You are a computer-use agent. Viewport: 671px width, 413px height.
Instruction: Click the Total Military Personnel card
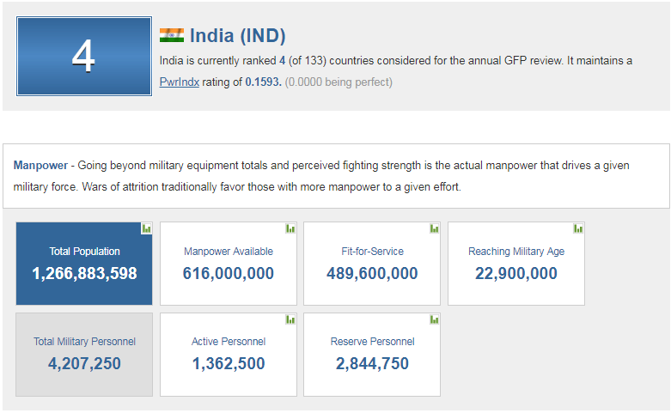click(x=84, y=354)
